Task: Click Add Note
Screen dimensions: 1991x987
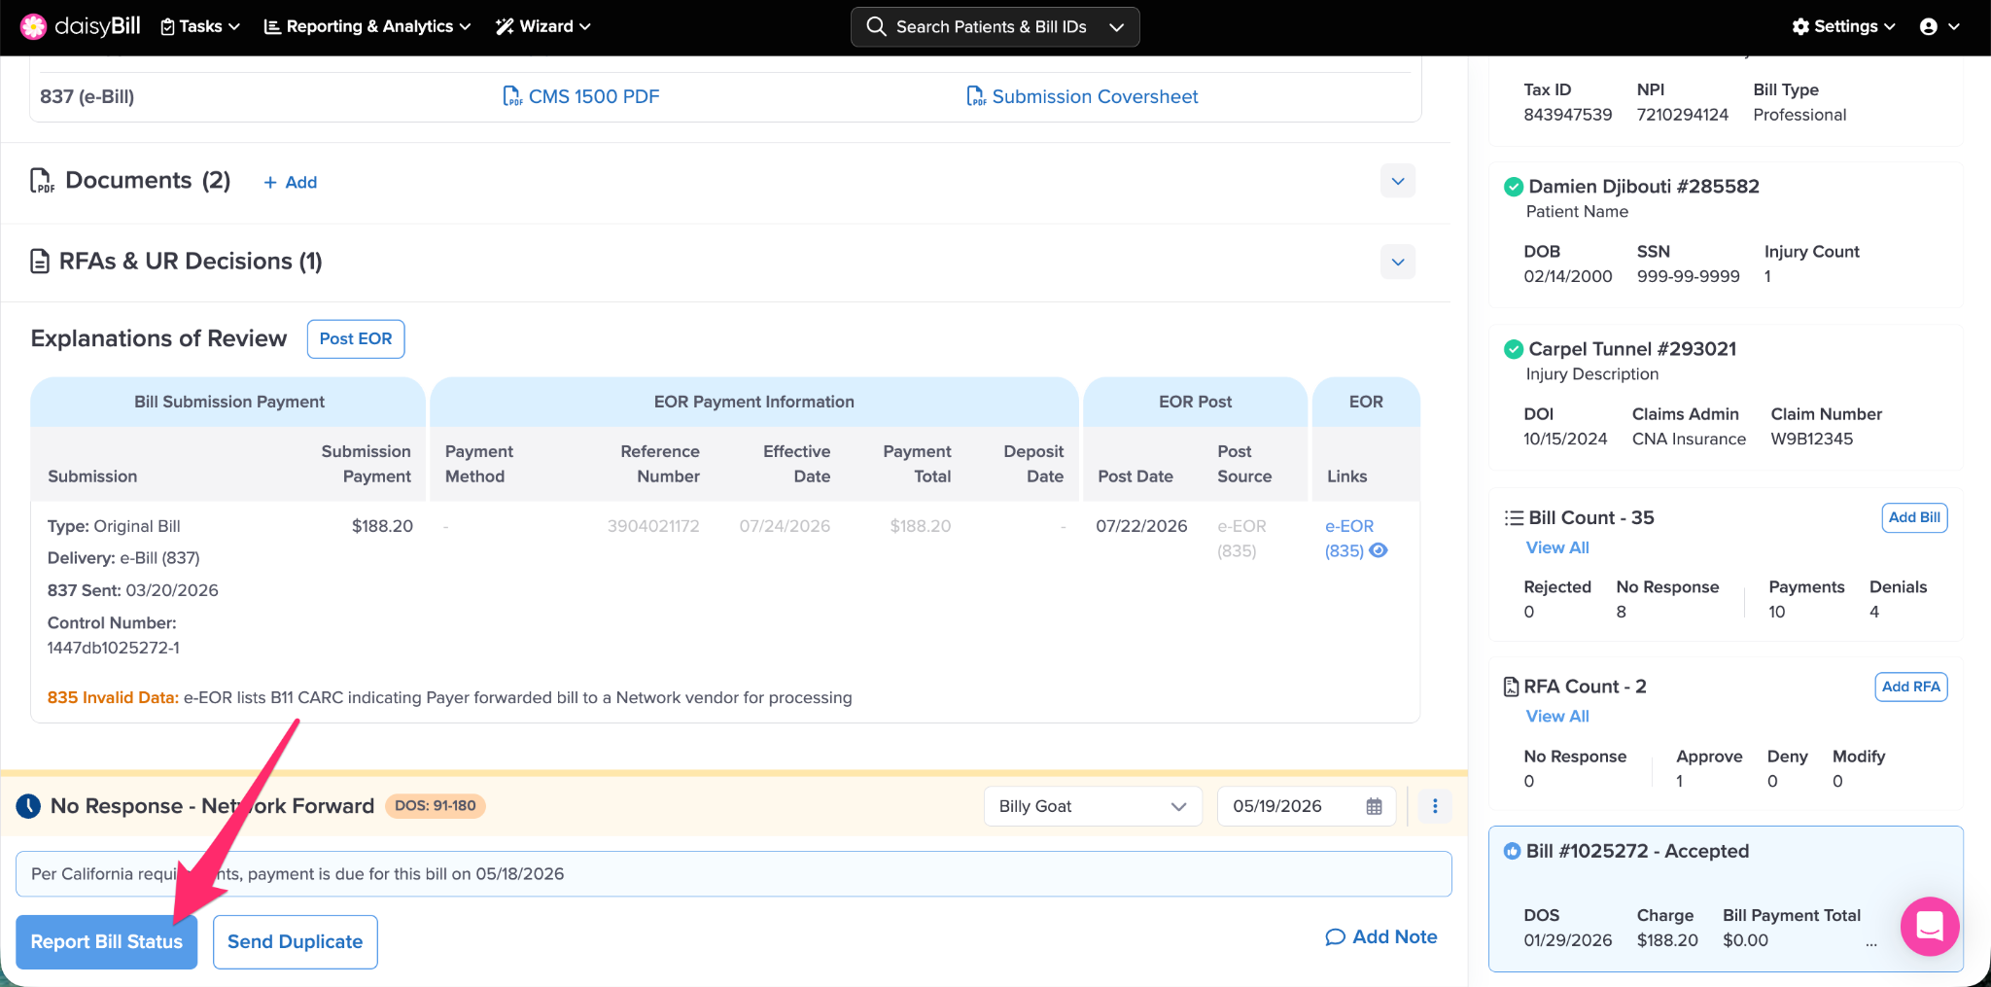Action: click(1381, 936)
